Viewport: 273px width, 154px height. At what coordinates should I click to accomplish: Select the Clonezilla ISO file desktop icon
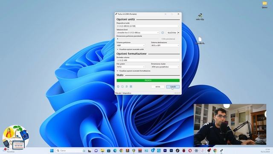coord(200,41)
